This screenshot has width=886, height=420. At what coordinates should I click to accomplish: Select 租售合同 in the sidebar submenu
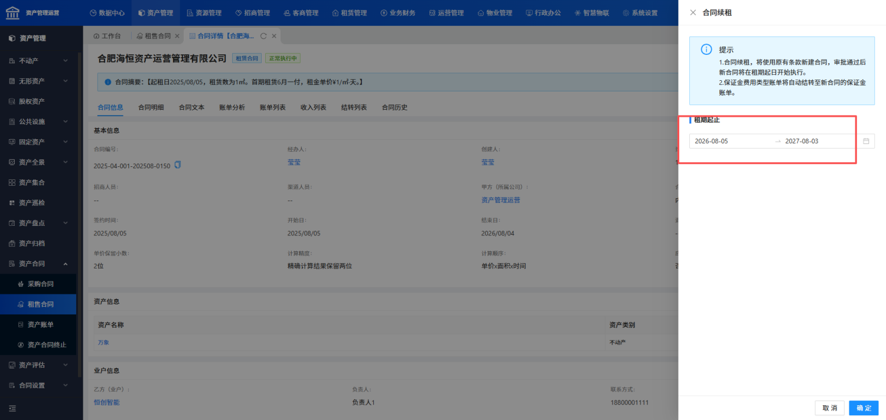(x=38, y=304)
